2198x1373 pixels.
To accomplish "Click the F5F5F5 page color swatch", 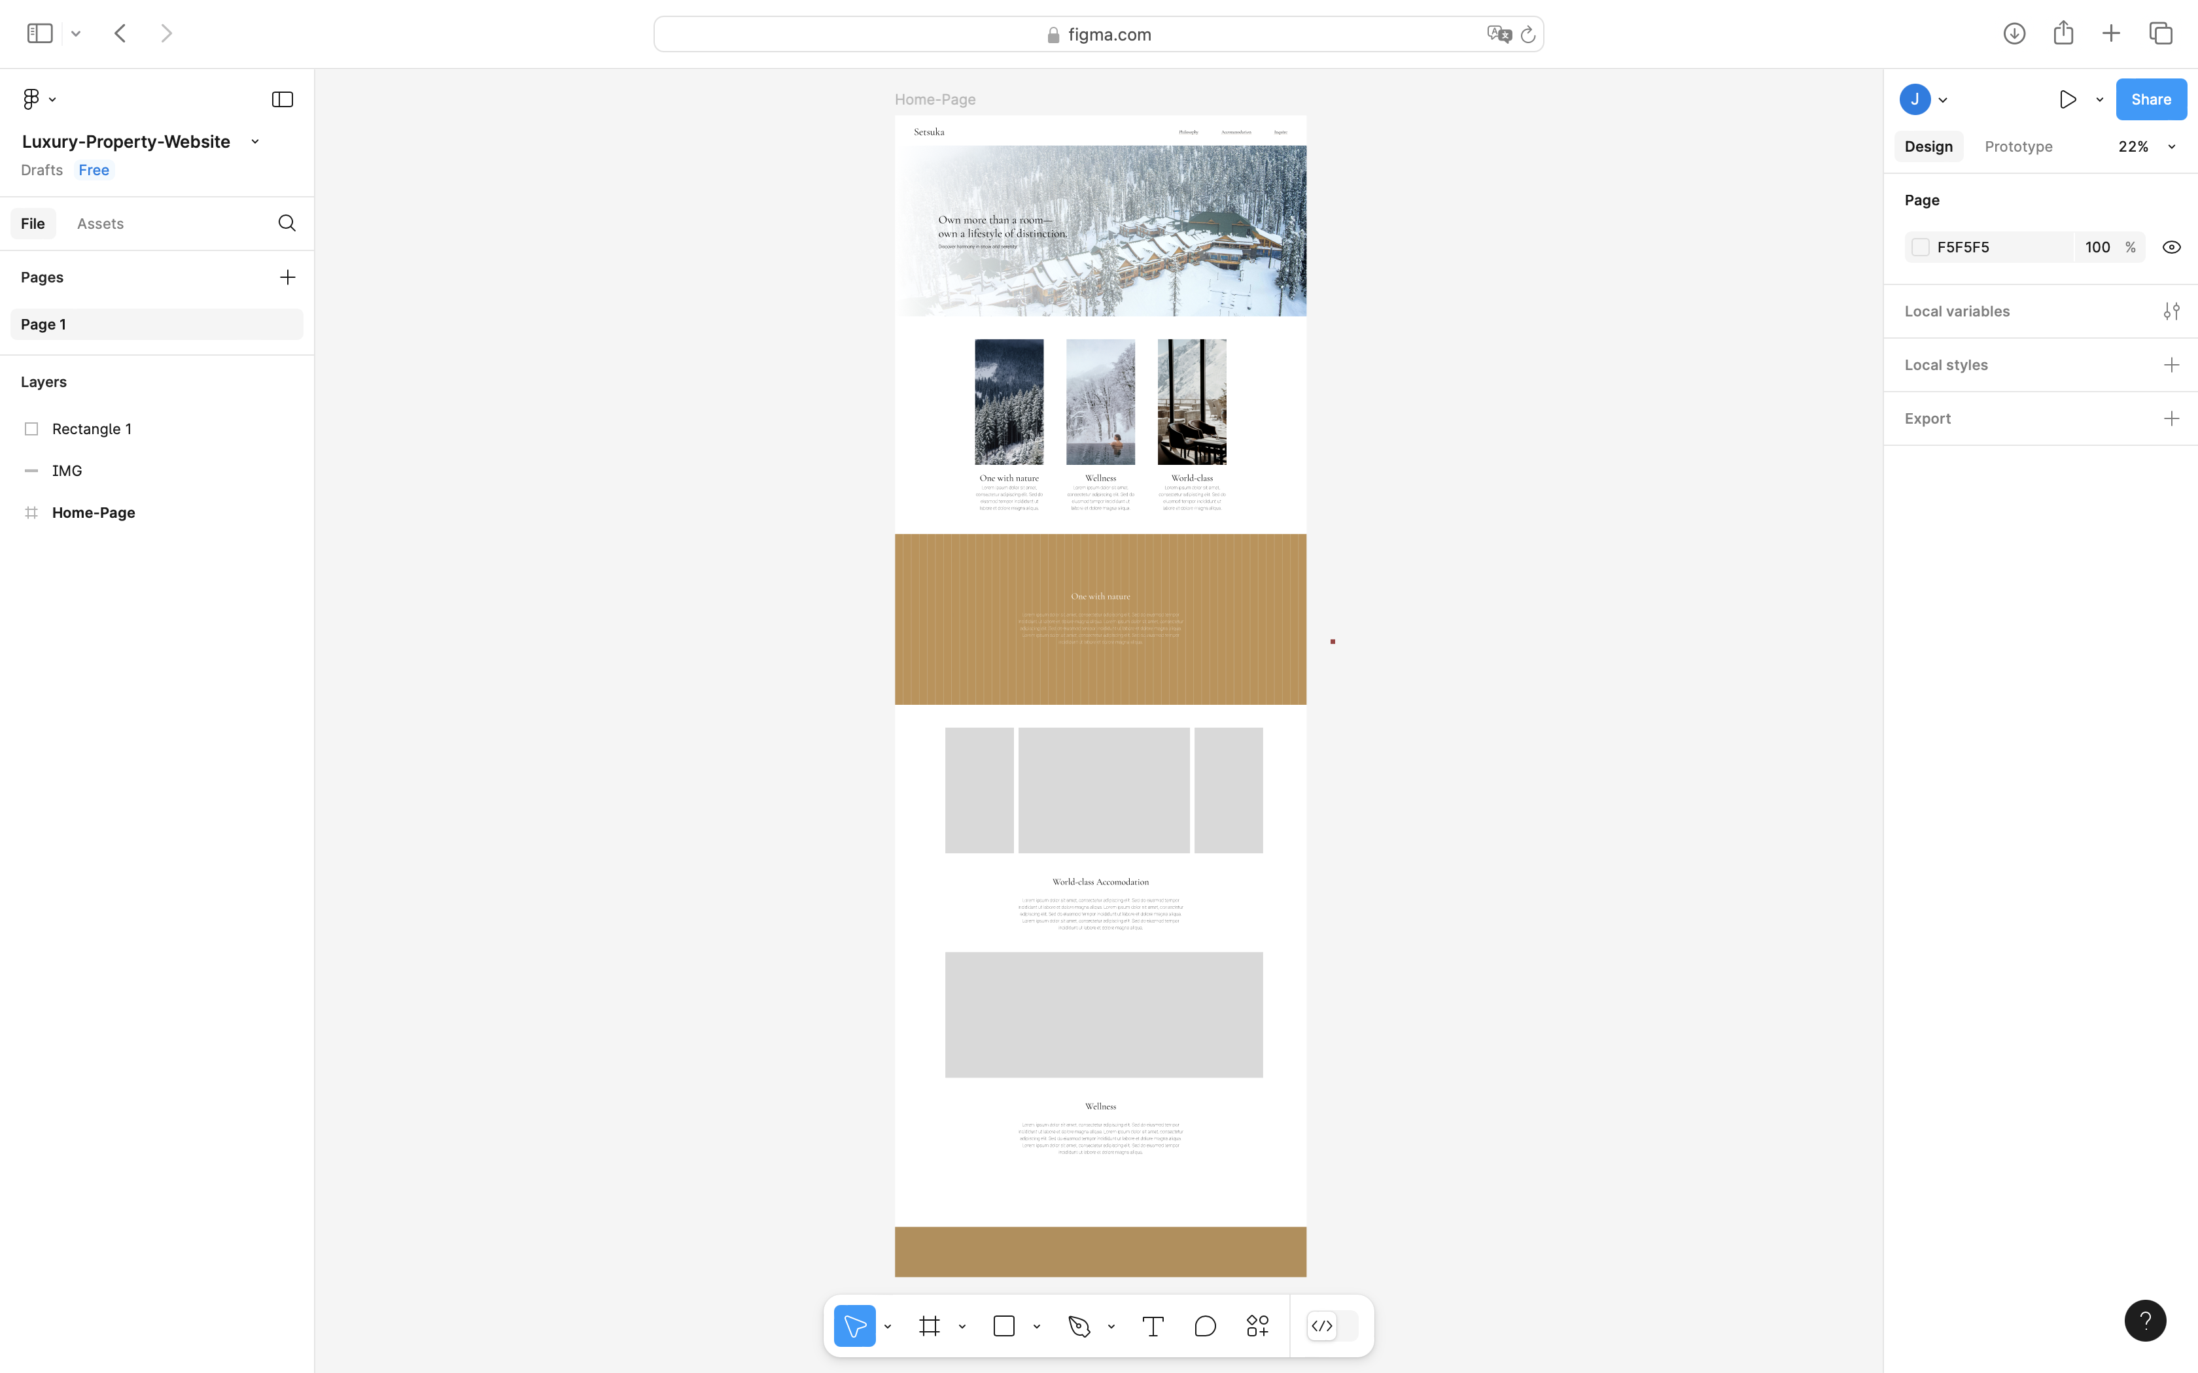I will [x=1920, y=247].
